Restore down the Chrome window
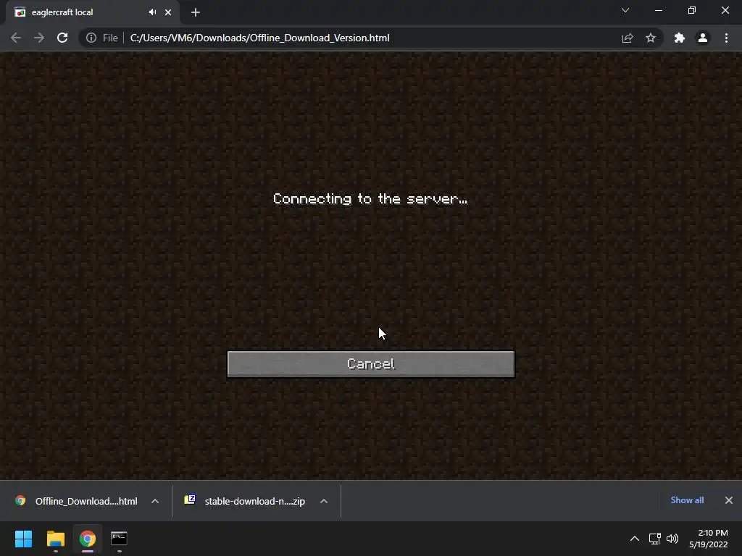 [x=692, y=10]
